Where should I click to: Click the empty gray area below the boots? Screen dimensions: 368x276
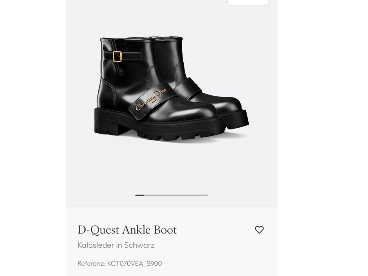[172, 169]
